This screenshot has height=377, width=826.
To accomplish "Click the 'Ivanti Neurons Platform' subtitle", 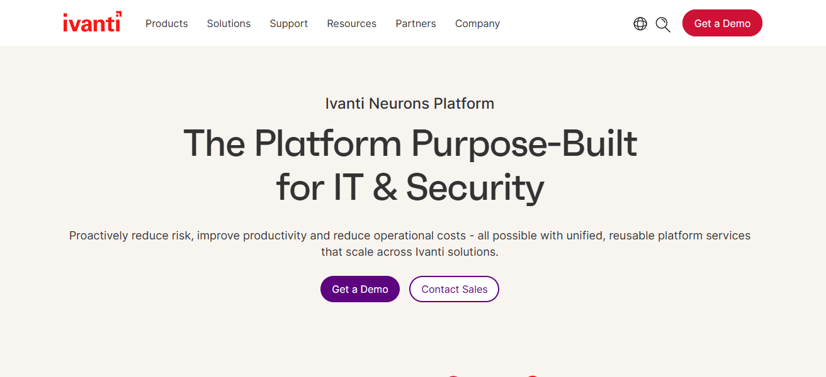I will tap(409, 104).
